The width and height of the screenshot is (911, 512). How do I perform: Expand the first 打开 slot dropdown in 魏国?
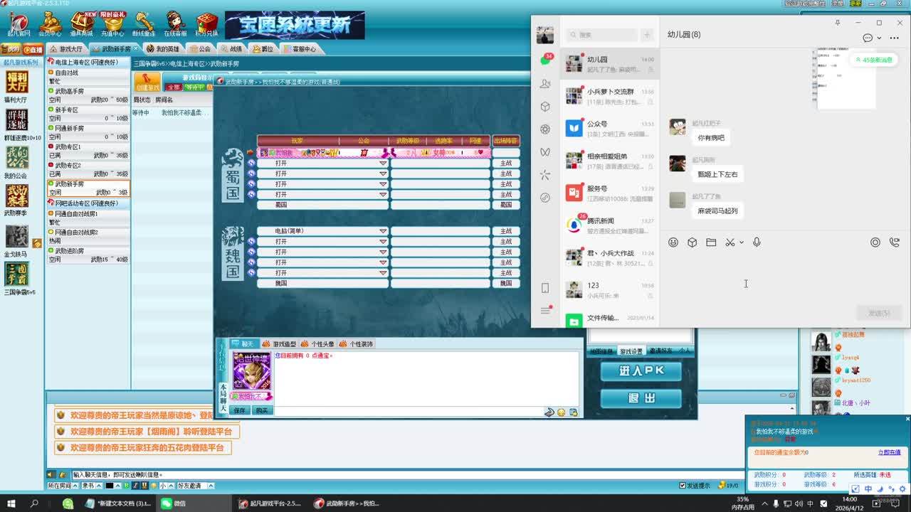(383, 242)
